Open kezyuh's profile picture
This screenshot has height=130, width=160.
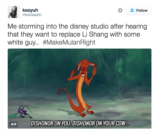[x=14, y=12]
